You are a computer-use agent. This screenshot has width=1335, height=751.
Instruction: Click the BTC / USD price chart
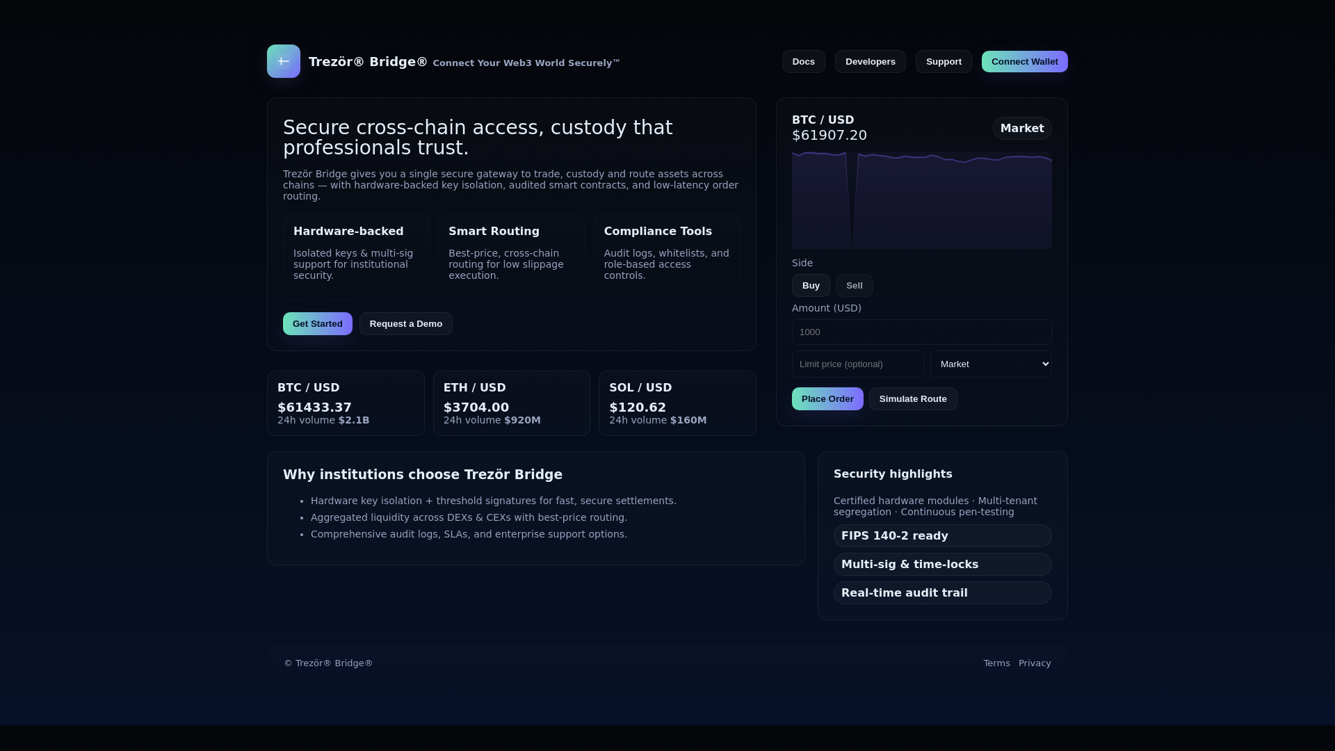point(921,200)
